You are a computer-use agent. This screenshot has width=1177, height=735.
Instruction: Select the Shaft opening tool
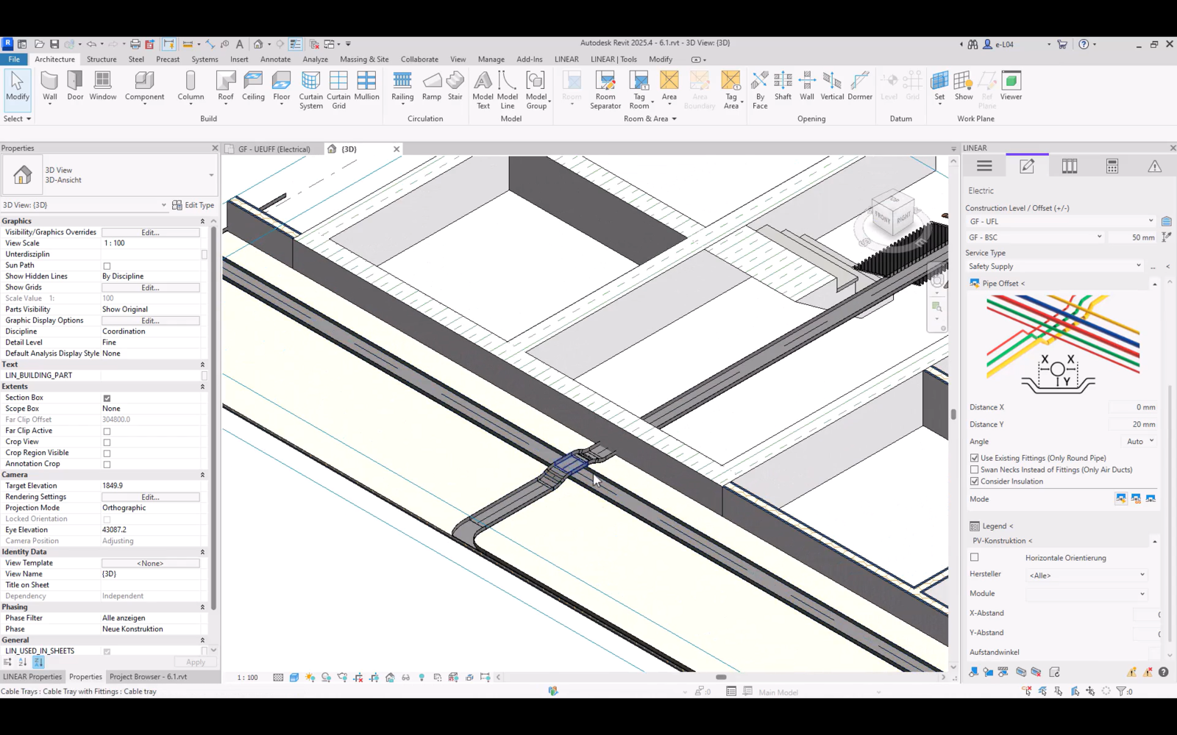pos(783,86)
